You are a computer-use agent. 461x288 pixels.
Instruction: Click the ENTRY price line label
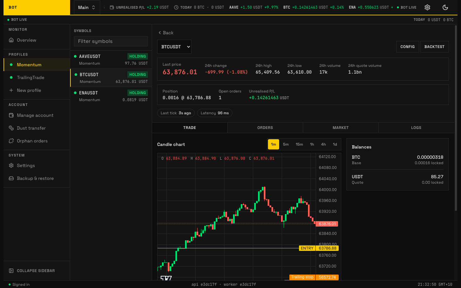307,248
